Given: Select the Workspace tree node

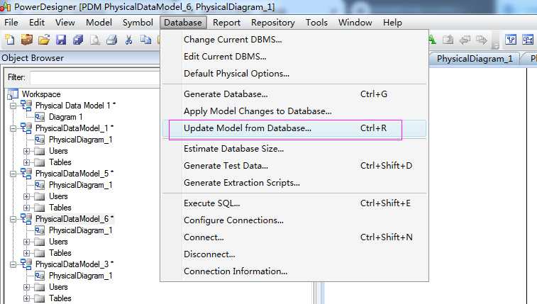Looking at the screenshot, I should (x=41, y=94).
